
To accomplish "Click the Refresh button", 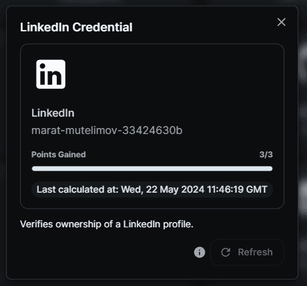I will (x=247, y=252).
